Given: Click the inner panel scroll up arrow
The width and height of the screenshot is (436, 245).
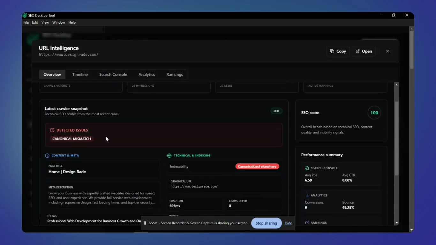Looking at the screenshot, I should tap(397, 85).
